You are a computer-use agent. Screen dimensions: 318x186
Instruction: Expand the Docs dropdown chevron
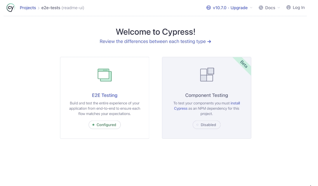[x=279, y=8]
